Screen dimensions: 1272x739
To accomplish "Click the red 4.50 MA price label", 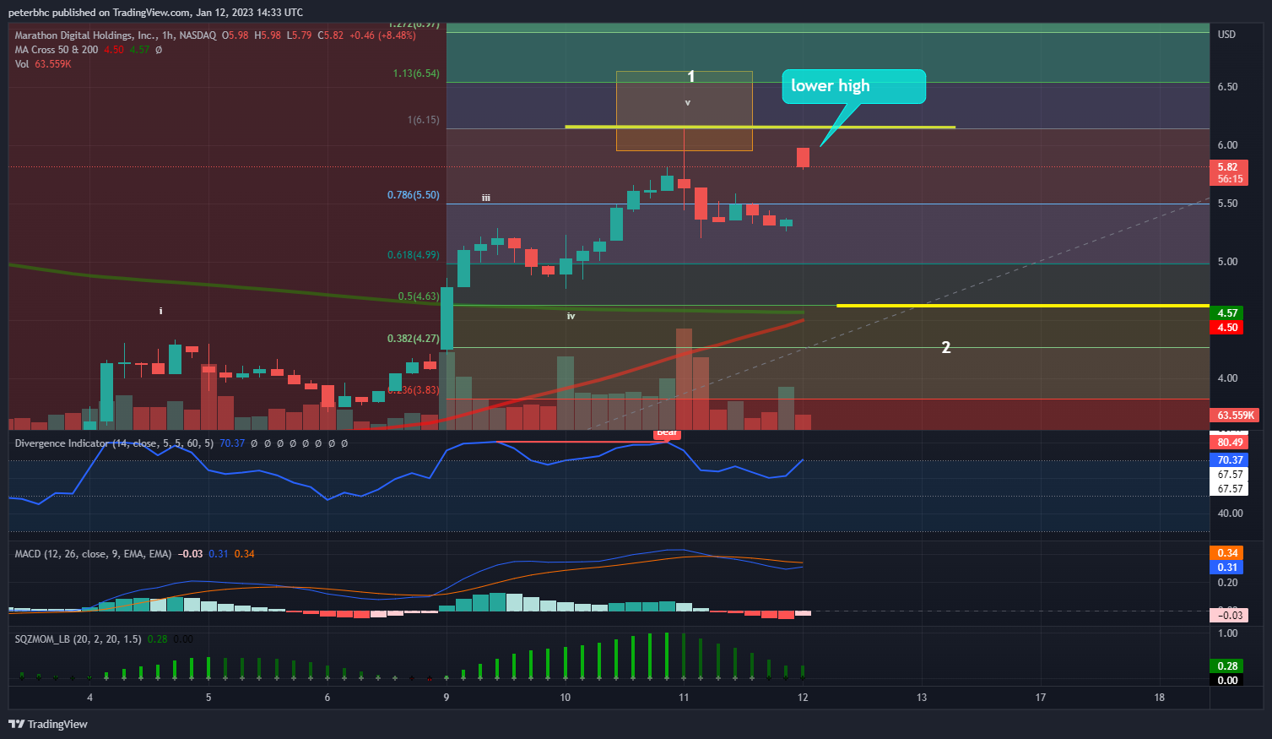I will 1228,328.
